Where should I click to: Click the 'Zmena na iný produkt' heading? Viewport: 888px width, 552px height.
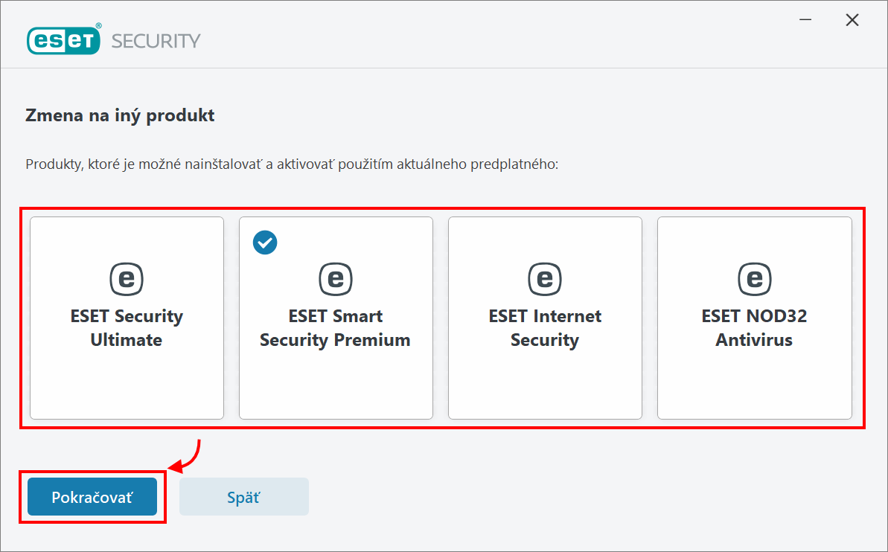[x=120, y=115]
